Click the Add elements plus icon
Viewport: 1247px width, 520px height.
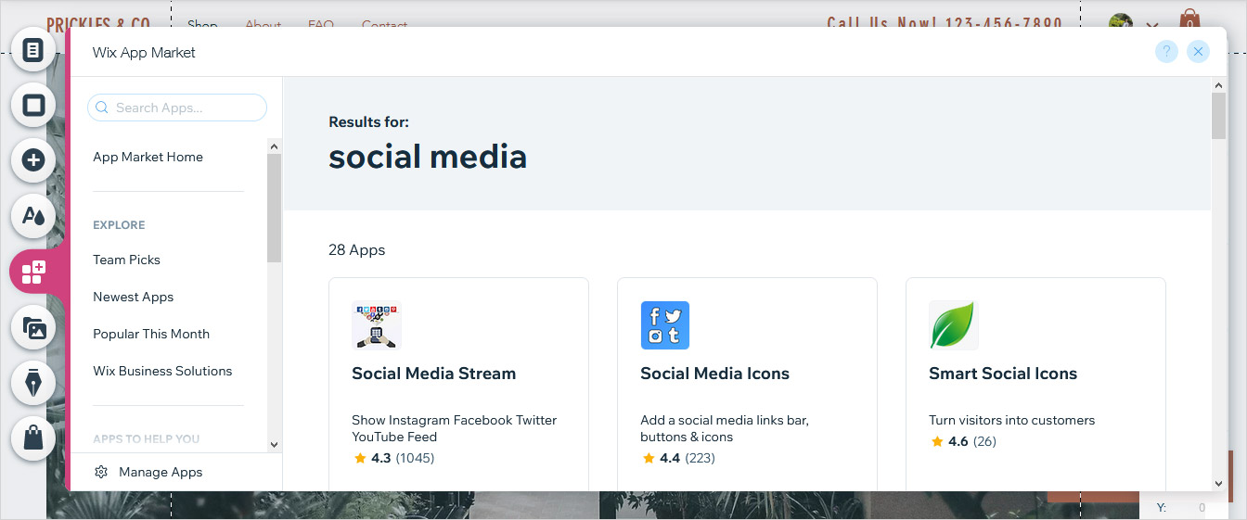coord(33,160)
